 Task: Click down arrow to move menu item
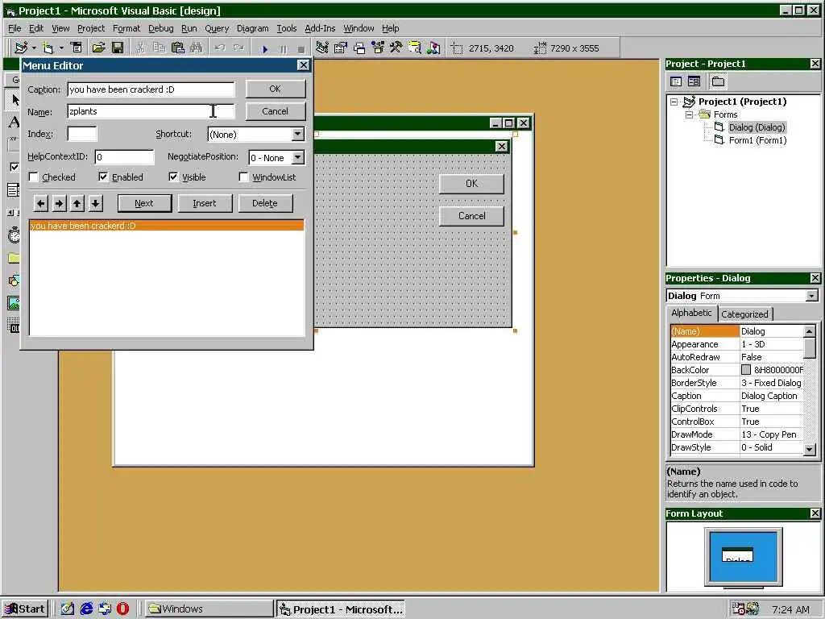point(95,203)
